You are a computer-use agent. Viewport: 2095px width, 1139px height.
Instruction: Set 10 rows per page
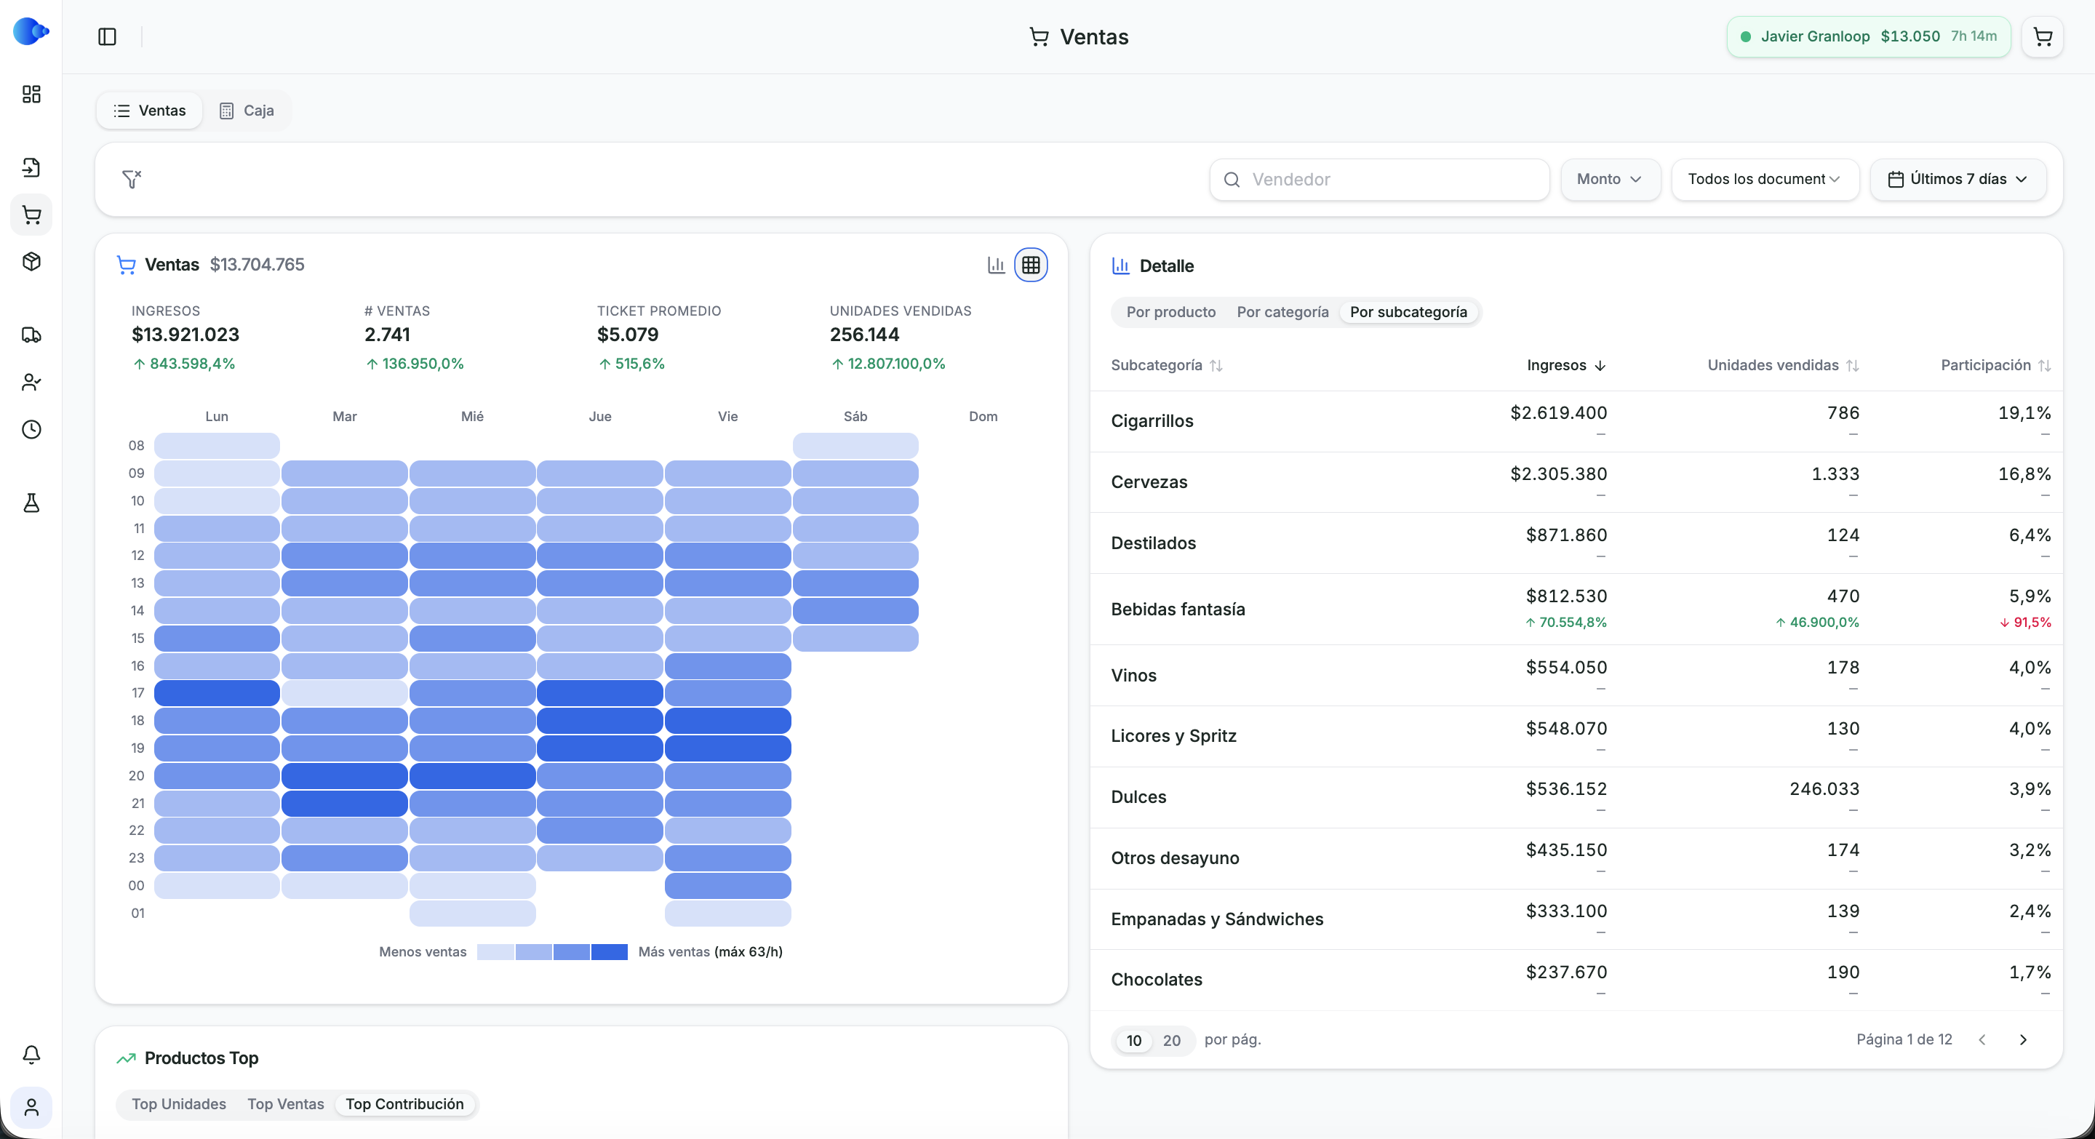tap(1134, 1041)
